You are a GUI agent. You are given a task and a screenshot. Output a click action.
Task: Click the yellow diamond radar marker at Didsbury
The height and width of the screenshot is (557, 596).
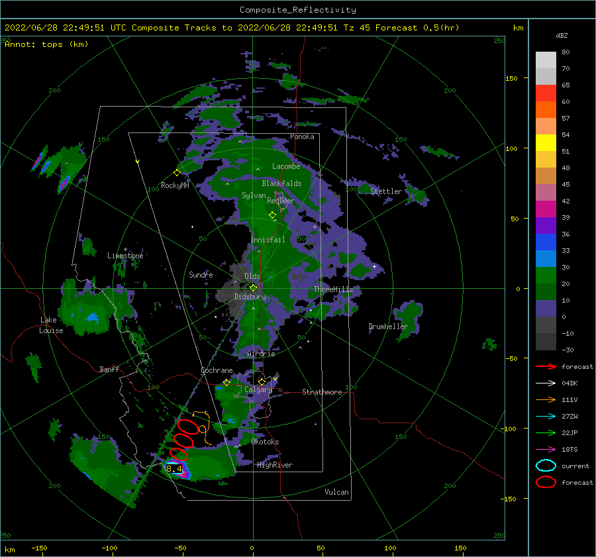[x=253, y=288]
